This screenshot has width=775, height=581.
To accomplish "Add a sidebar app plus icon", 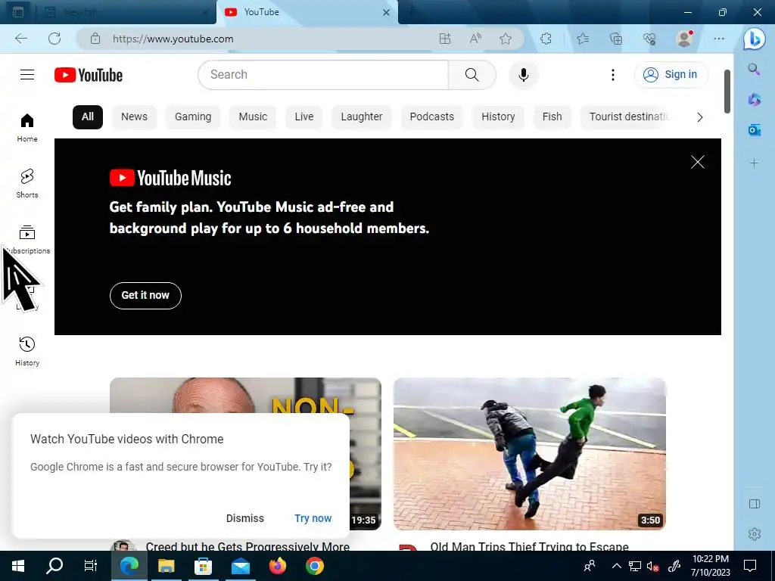I will [754, 163].
